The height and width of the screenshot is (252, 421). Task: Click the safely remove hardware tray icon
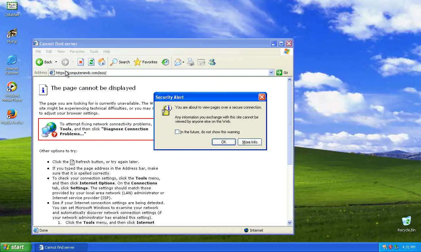point(397,247)
